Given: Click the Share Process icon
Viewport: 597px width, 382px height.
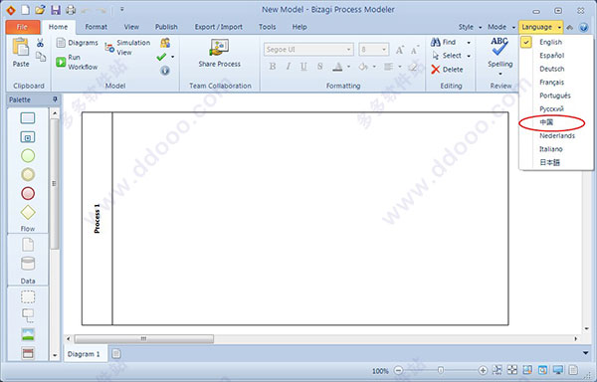Looking at the screenshot, I should pos(219,47).
